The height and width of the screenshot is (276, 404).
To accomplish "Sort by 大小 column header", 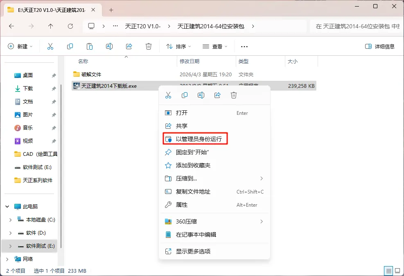I will coord(292,61).
